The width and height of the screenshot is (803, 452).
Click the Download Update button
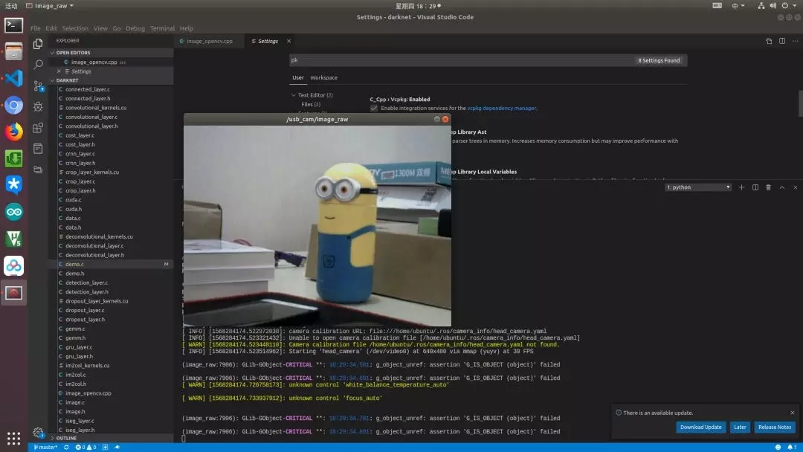point(700,427)
